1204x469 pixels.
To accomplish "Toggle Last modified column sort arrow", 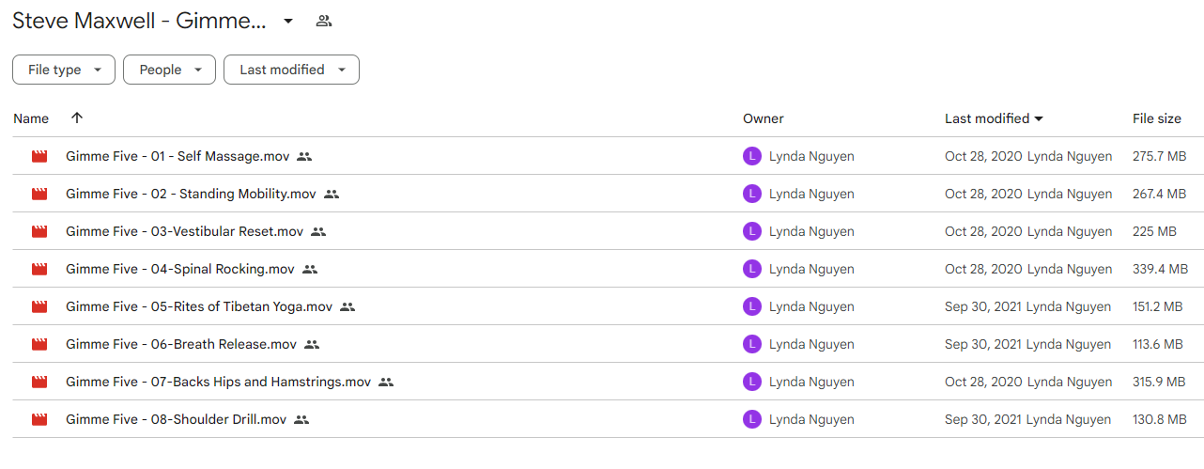I will point(1039,119).
